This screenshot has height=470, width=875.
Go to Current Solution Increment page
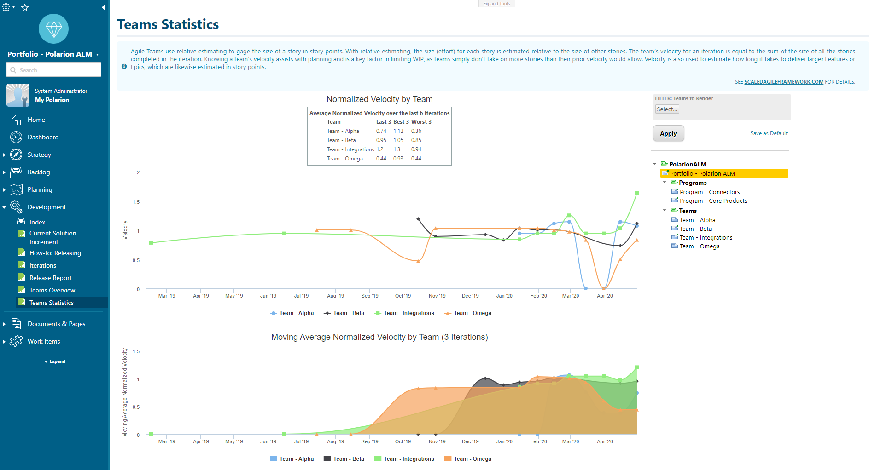coord(53,237)
